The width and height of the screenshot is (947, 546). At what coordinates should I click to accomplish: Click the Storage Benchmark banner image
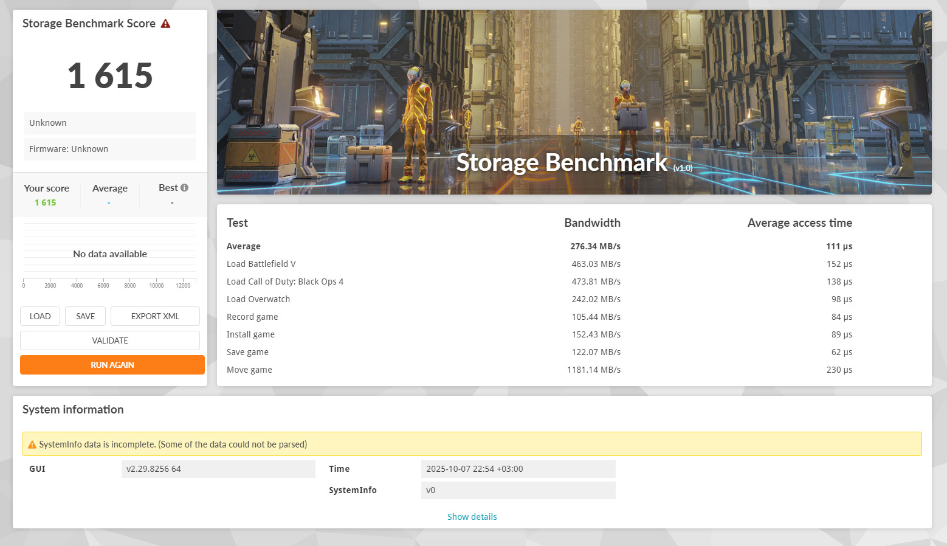tap(574, 102)
